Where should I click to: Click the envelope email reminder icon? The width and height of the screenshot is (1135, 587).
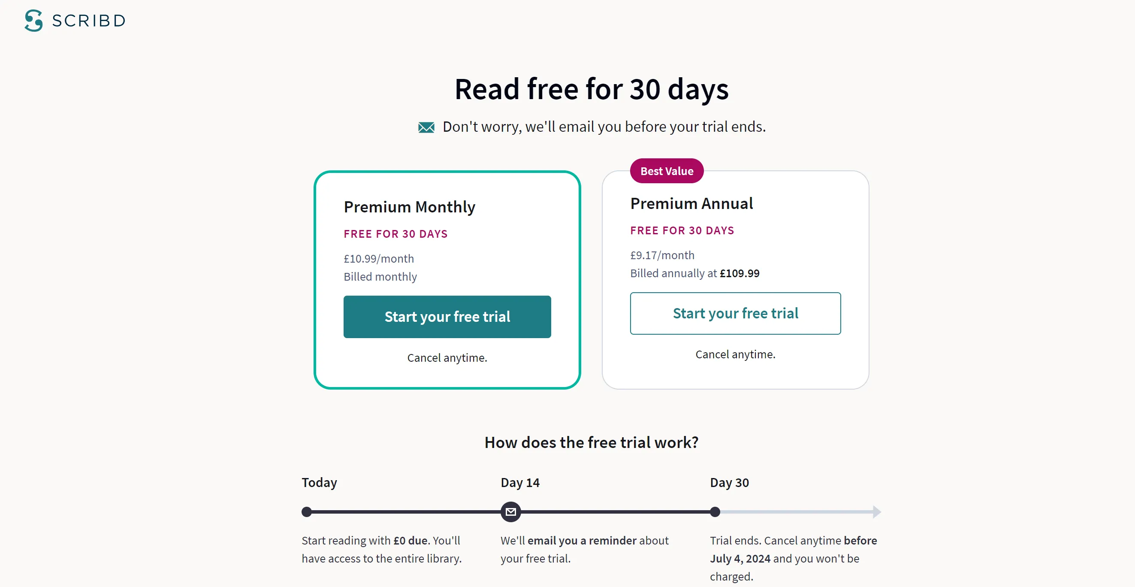426,127
